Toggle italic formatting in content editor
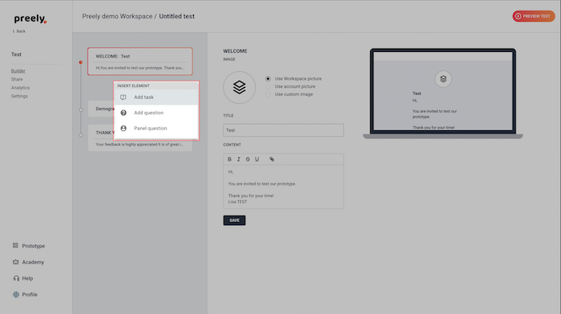Image resolution: width=561 pixels, height=314 pixels. 239,159
